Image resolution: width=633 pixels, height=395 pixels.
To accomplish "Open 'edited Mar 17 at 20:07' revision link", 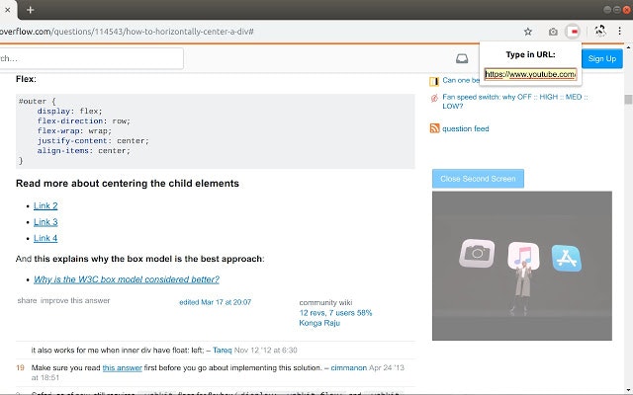I will tap(216, 302).
